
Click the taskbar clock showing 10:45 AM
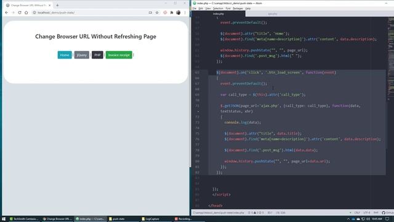(x=377, y=219)
